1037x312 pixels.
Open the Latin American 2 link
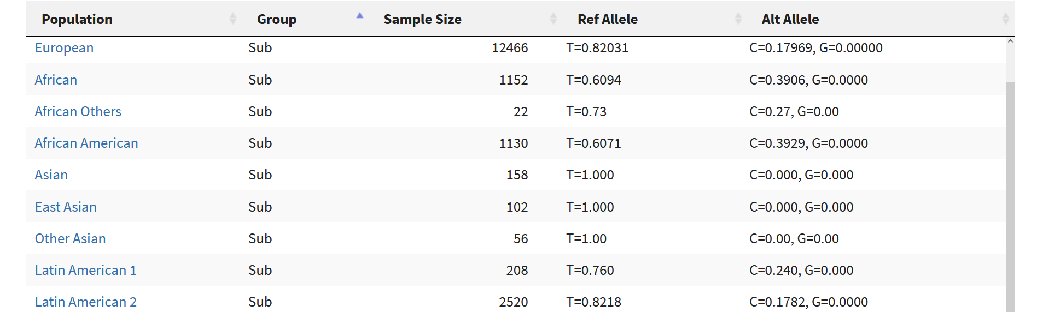[x=86, y=302]
